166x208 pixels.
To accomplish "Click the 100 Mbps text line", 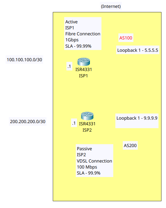I will tap(87, 167).
